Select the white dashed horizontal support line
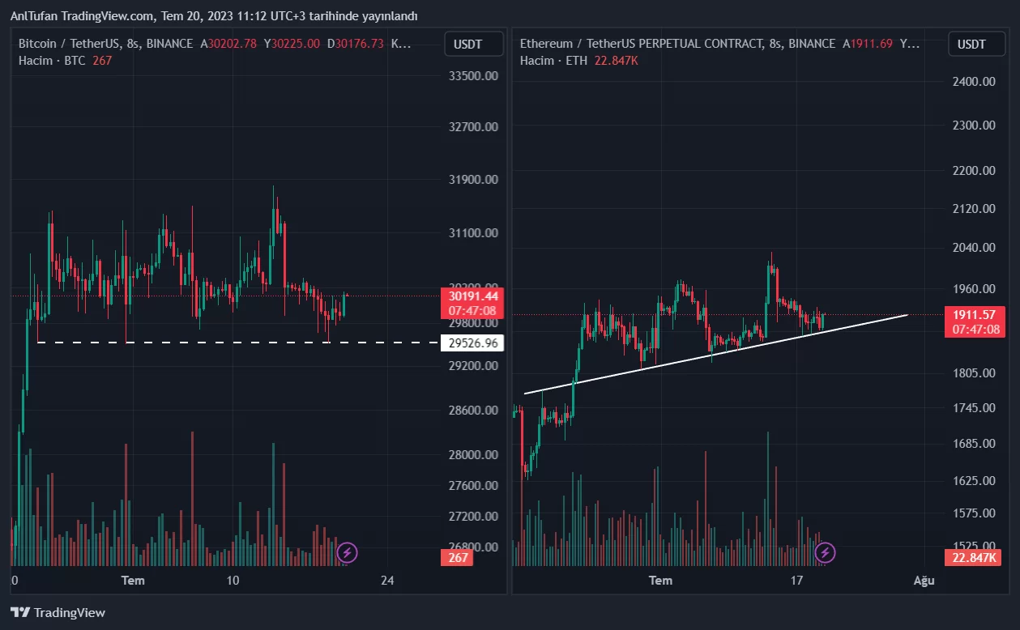This screenshot has height=630, width=1020. tap(243, 343)
